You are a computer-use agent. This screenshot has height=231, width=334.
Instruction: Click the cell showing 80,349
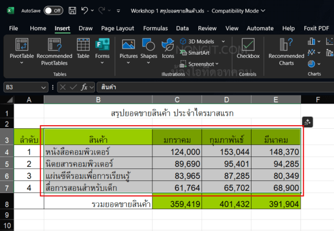pyautogui.click(x=276, y=175)
